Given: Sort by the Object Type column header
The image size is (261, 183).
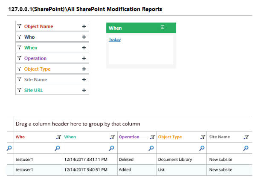Looking at the screenshot, I should pos(170,137).
